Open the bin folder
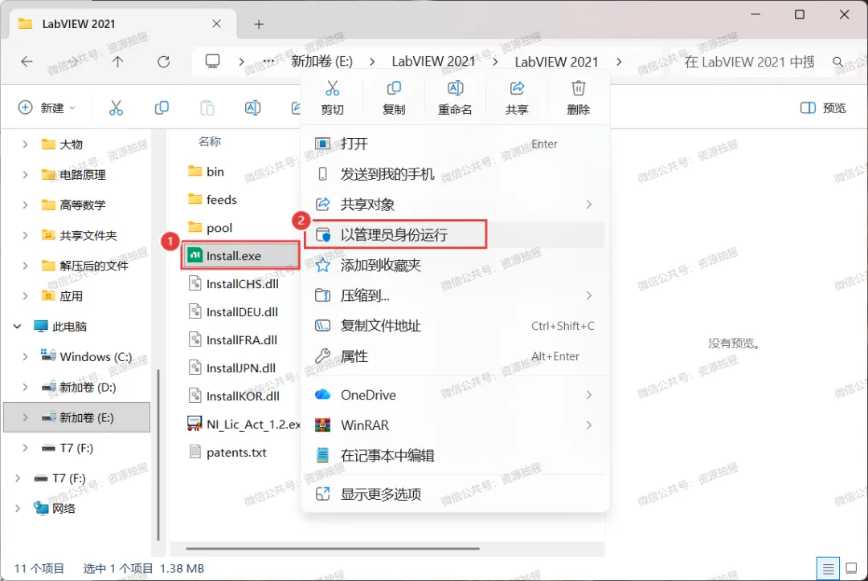The height and width of the screenshot is (581, 868). coord(206,172)
